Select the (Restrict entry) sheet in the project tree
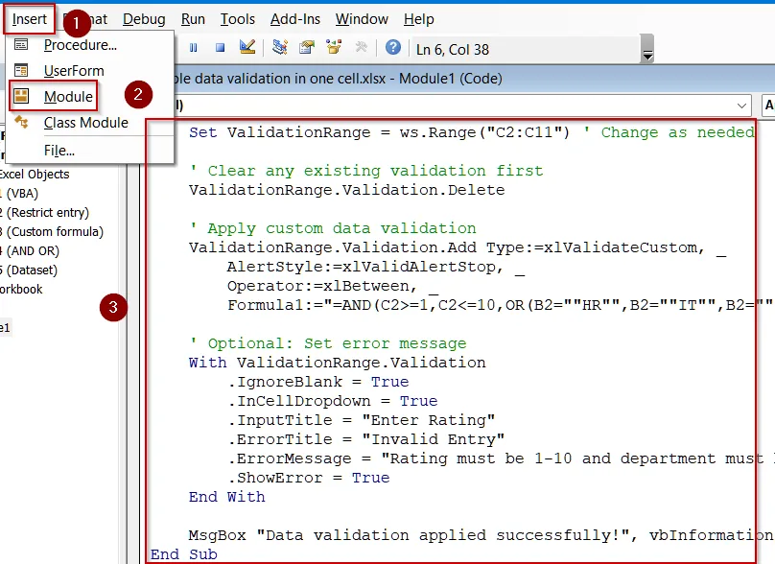 pyautogui.click(x=44, y=213)
